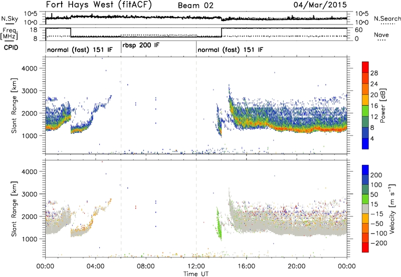
Task: Click the 'normal (fast) 151 IF' label starting at 12:00
Action: (230, 50)
